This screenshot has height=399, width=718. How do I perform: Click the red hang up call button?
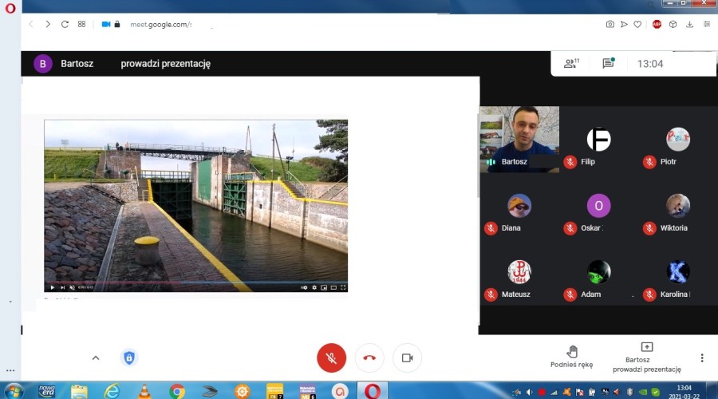click(369, 358)
